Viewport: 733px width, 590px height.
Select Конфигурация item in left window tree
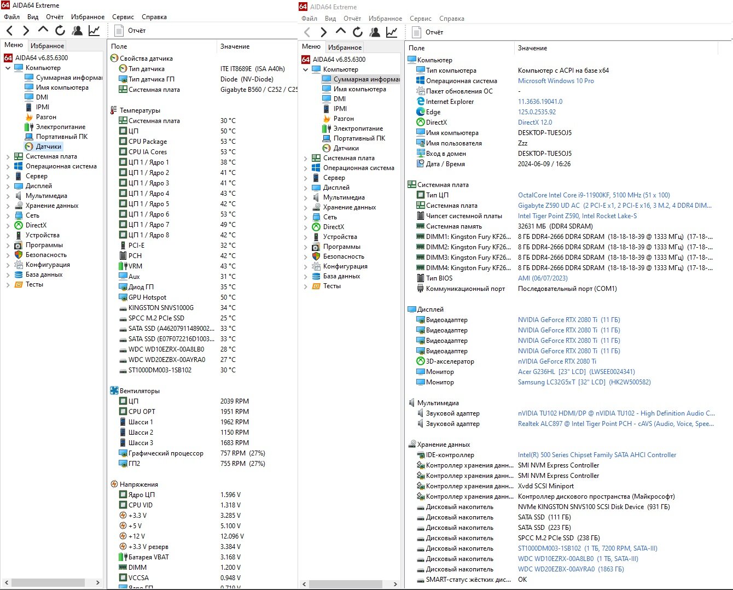42,265
